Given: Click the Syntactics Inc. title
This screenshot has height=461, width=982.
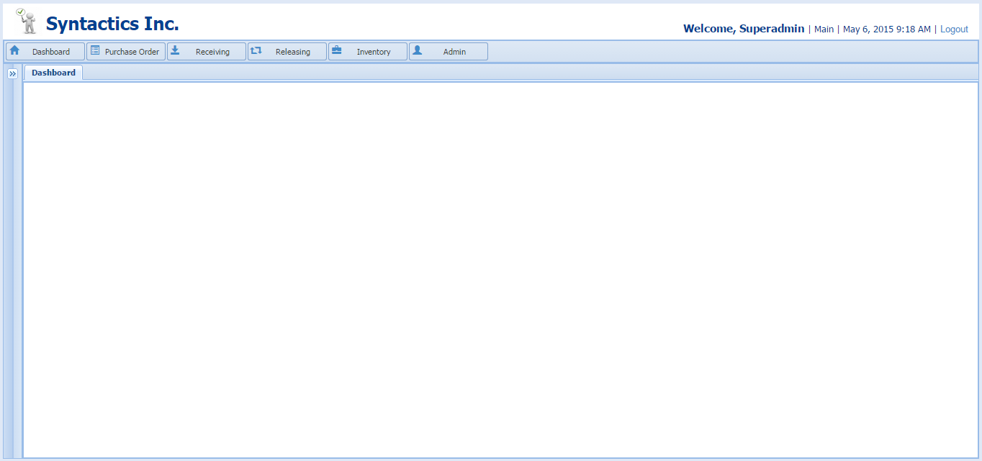Looking at the screenshot, I should pyautogui.click(x=112, y=24).
